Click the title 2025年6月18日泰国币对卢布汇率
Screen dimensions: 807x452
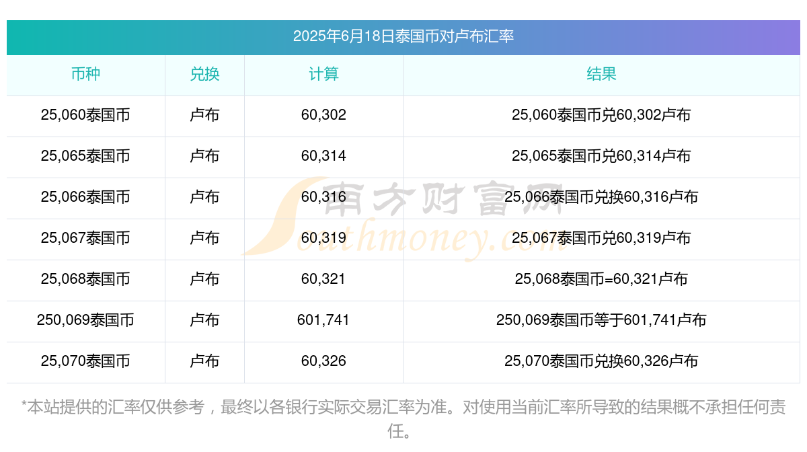click(x=403, y=36)
